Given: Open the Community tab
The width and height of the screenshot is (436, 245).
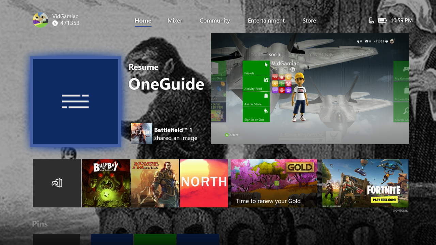Looking at the screenshot, I should [x=215, y=21].
